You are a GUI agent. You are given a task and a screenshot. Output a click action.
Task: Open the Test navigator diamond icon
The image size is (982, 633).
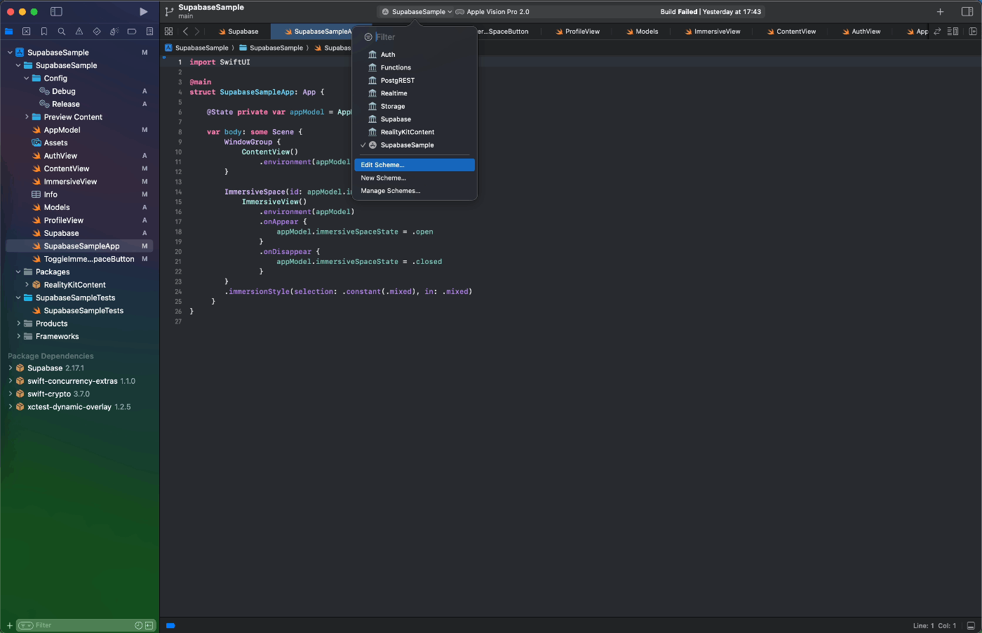pos(97,32)
